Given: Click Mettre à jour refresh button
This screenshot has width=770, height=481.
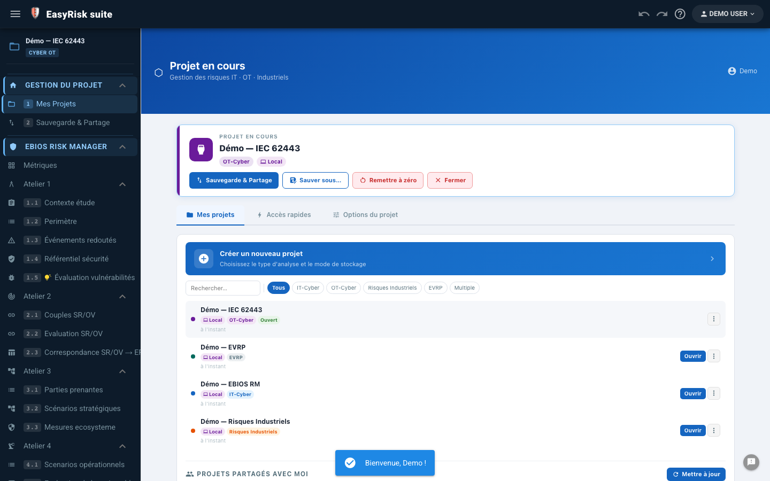Looking at the screenshot, I should (x=696, y=474).
